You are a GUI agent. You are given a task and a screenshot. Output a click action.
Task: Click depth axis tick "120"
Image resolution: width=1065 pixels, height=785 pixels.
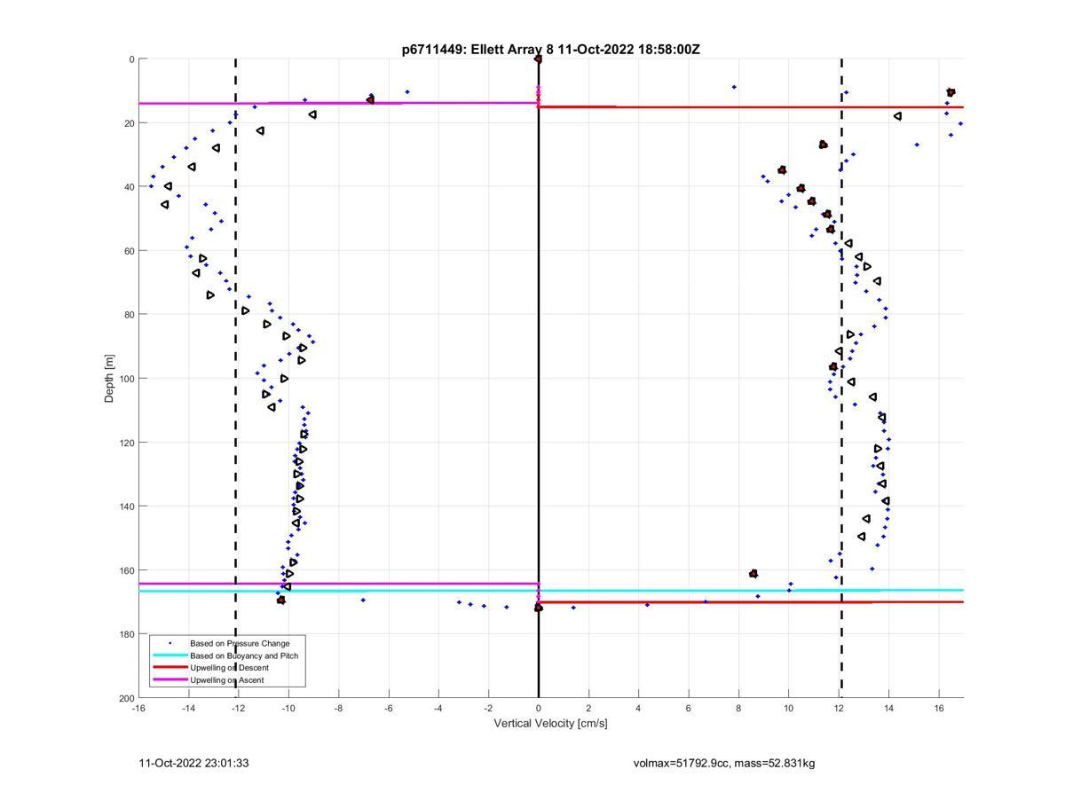point(126,443)
